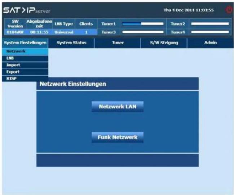This screenshot has width=234, height=195.
Task: Switch to the System Status tab
Action: point(71,43)
